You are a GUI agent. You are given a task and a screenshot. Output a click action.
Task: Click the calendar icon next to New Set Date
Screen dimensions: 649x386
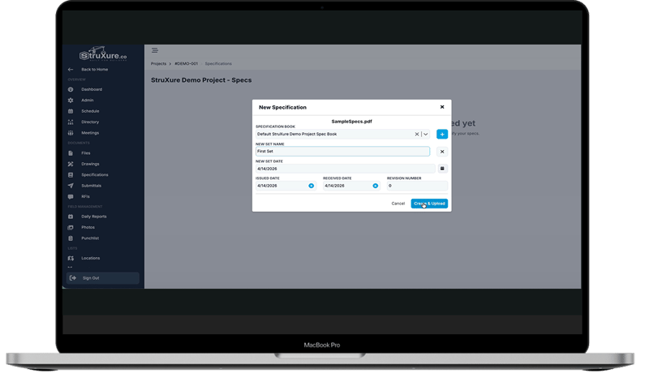pos(442,169)
